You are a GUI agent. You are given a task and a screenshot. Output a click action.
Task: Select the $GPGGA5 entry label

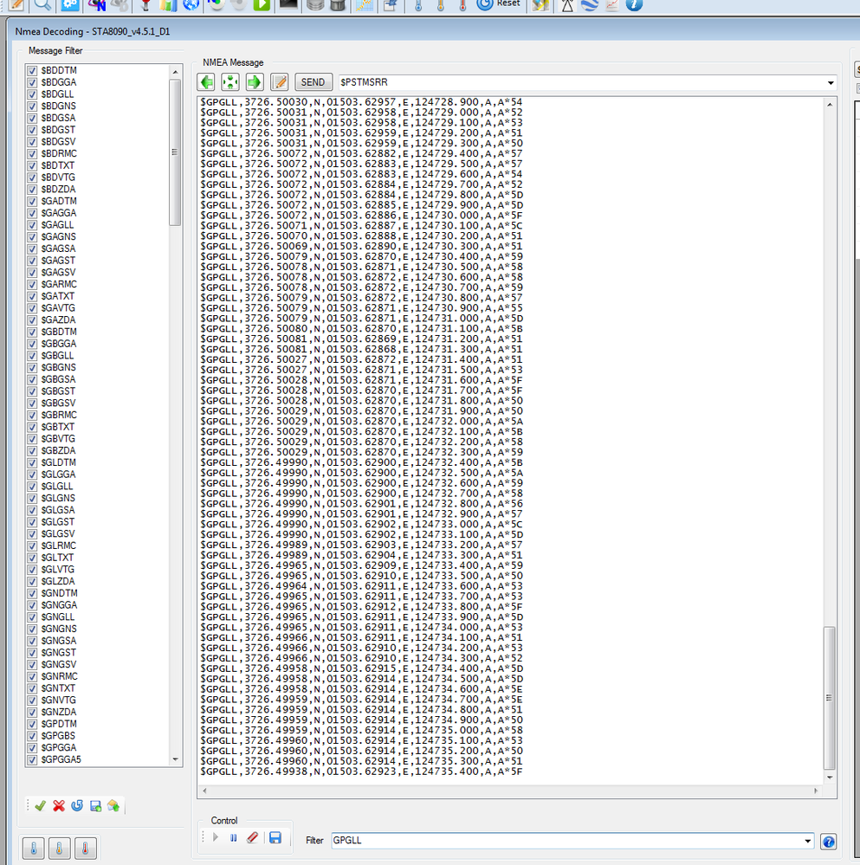click(61, 759)
